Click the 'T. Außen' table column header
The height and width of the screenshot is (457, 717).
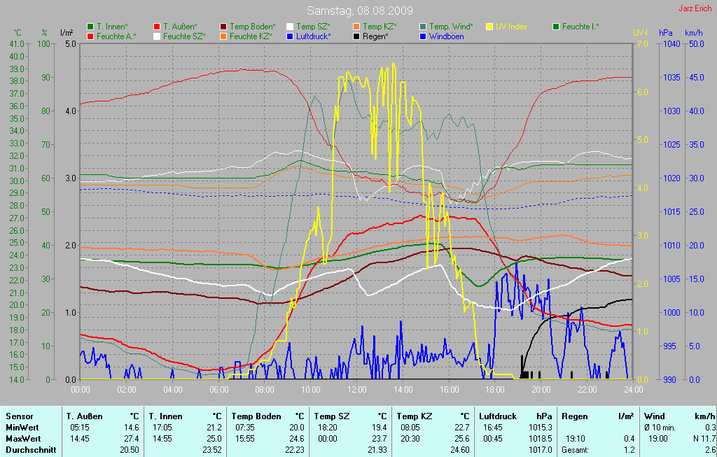point(84,416)
